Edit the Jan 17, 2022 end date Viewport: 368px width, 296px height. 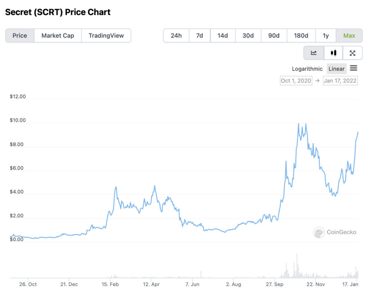tap(340, 81)
